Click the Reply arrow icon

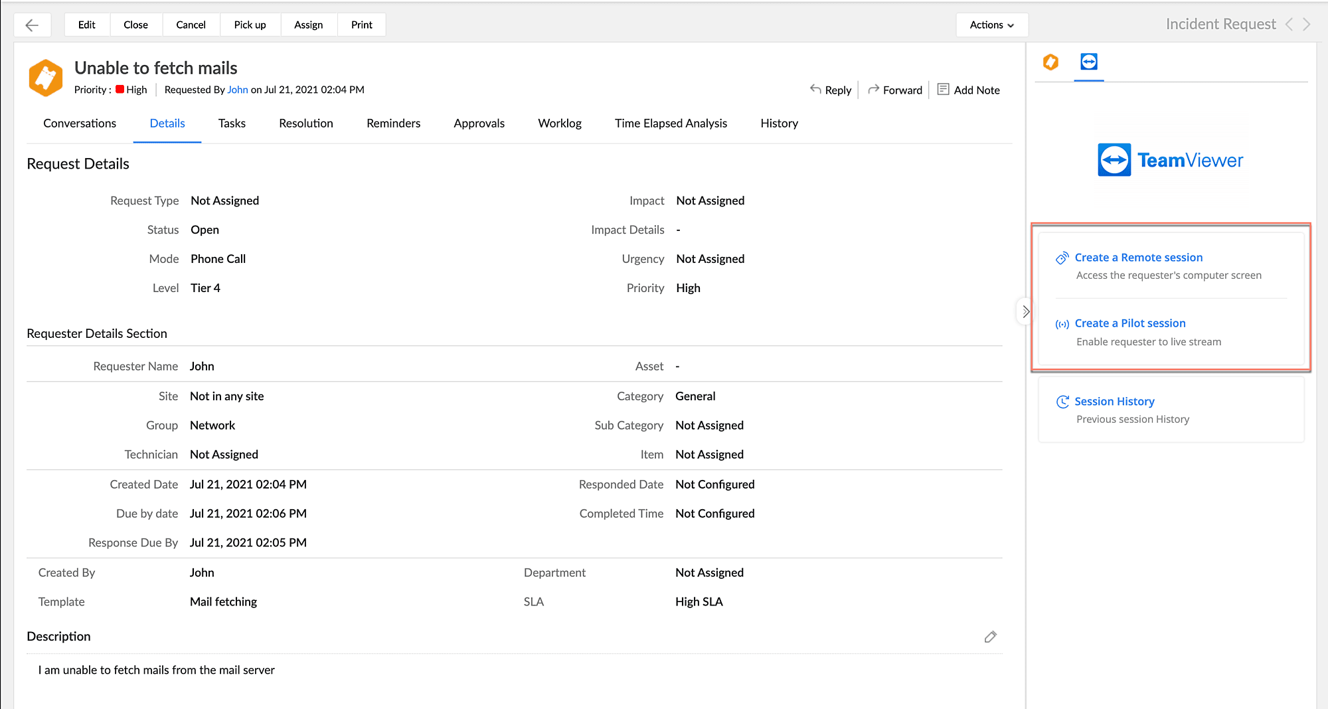(x=815, y=89)
